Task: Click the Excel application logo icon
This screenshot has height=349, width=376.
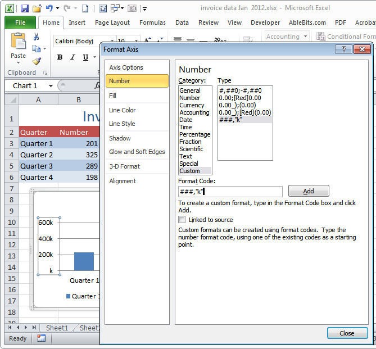Action: [10, 8]
